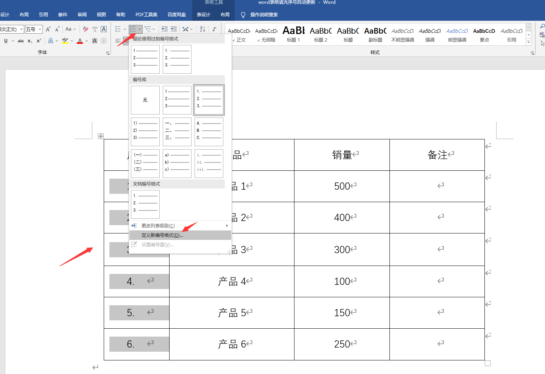Open the 审阅 Review tab

(x=82, y=15)
